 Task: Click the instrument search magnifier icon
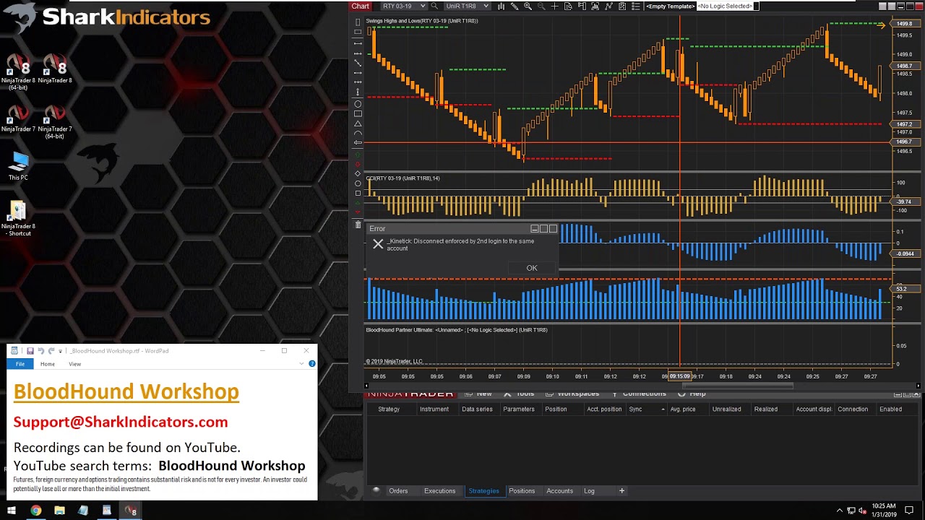pyautogui.click(x=434, y=6)
